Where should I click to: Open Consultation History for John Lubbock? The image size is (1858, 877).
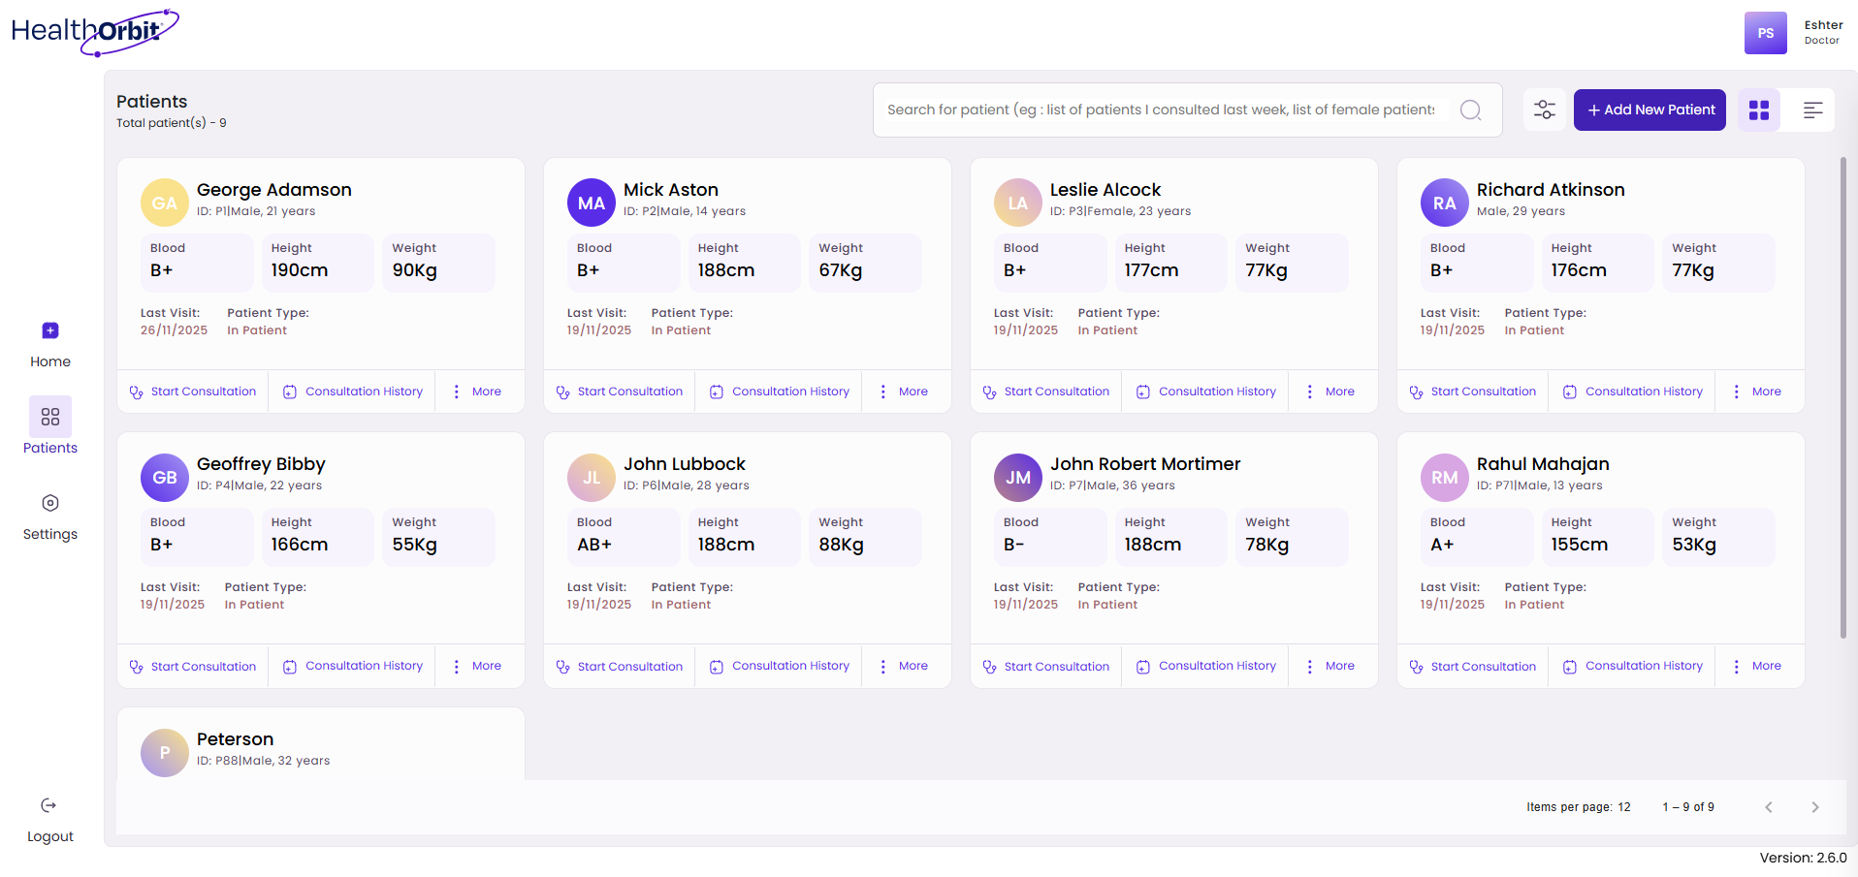pyautogui.click(x=716, y=666)
